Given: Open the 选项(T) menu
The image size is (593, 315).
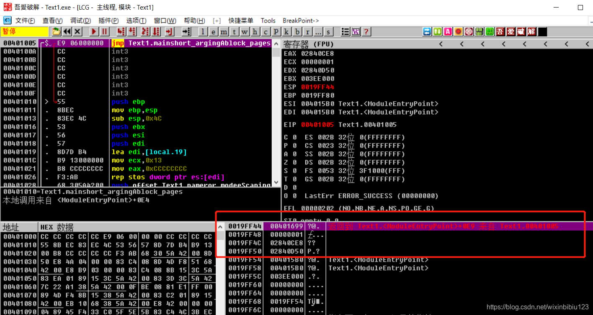Looking at the screenshot, I should click(137, 20).
